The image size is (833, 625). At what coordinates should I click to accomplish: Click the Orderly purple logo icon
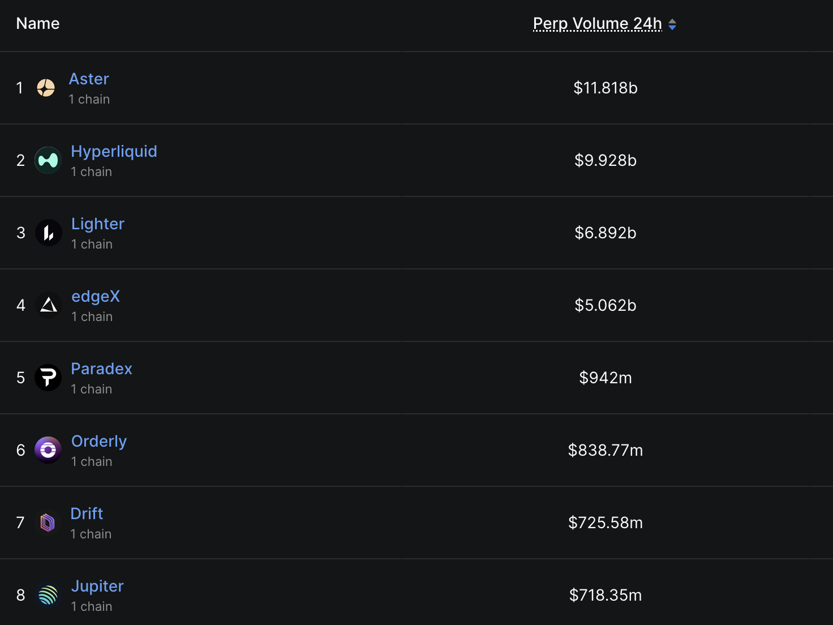[48, 450]
